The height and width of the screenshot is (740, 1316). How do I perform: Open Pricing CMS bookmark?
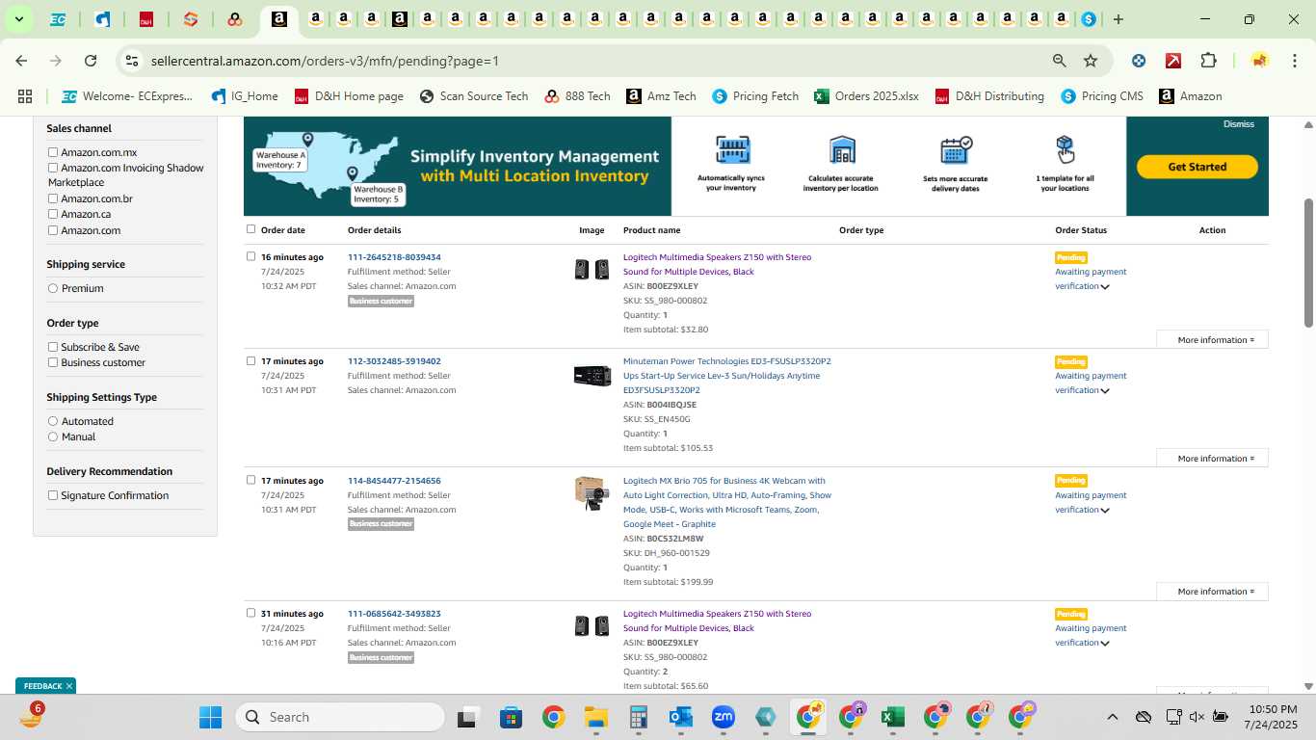tap(1101, 96)
